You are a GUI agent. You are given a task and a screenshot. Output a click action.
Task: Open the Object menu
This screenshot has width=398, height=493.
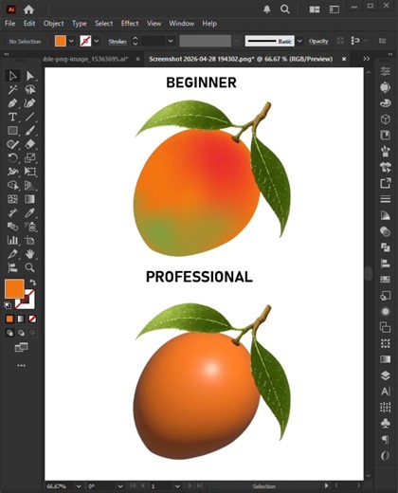[x=53, y=24]
